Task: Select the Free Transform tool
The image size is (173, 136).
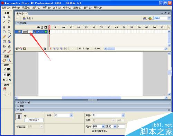Action: [4, 42]
